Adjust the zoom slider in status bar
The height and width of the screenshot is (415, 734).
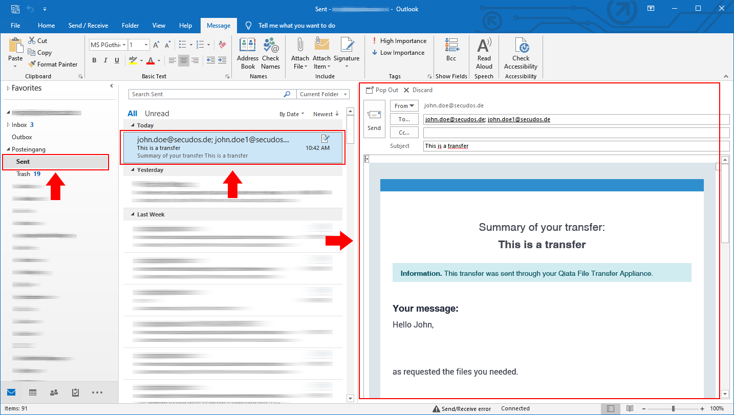point(673,409)
